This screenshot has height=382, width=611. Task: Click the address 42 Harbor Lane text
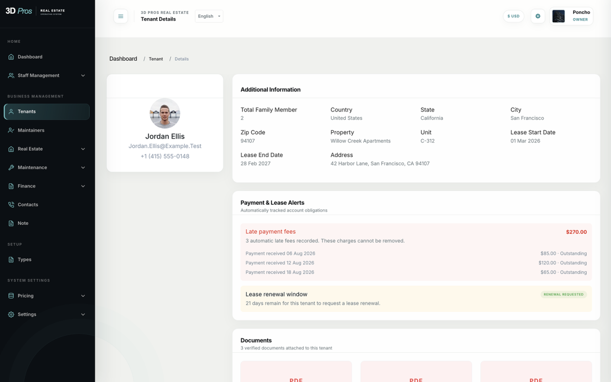coord(380,164)
